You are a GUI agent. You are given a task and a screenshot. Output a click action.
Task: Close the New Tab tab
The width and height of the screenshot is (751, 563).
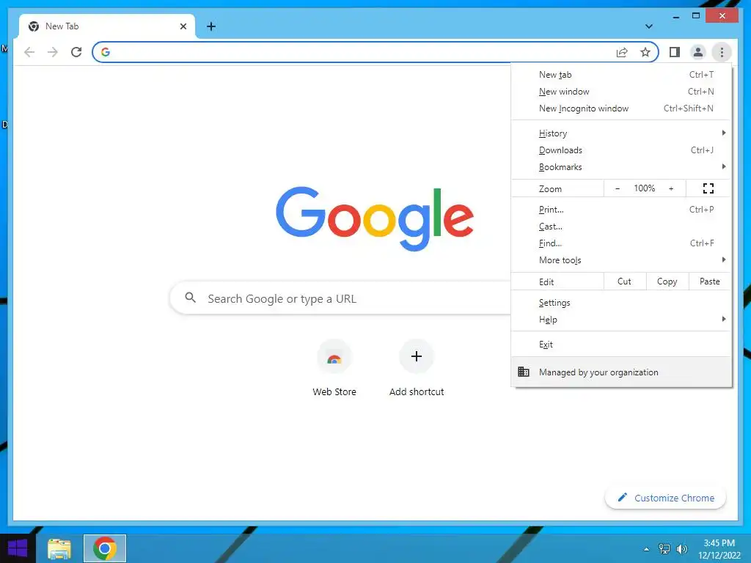pos(183,26)
